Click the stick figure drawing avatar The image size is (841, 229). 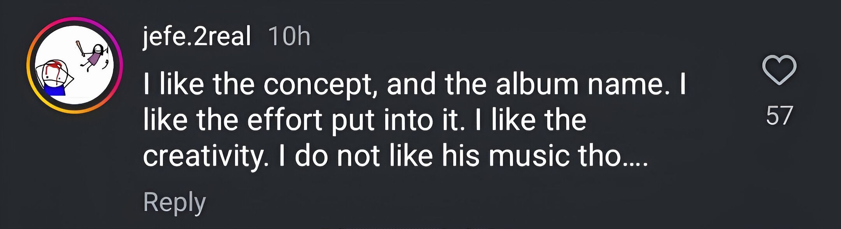74,65
